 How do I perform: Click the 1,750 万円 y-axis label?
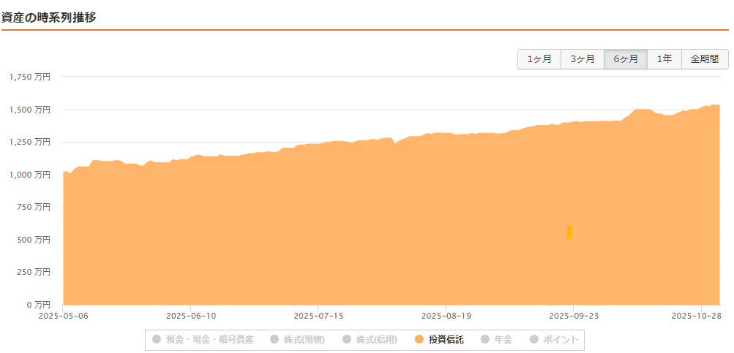[x=30, y=77]
